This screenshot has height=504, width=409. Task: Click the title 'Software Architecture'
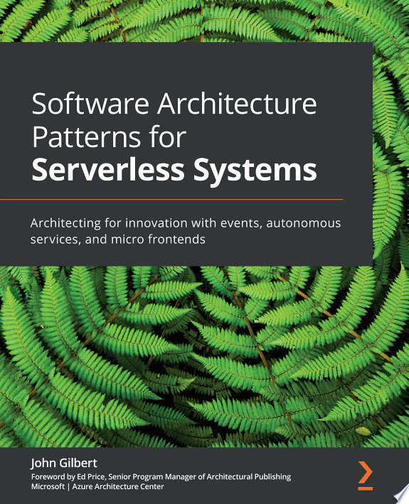(x=174, y=104)
